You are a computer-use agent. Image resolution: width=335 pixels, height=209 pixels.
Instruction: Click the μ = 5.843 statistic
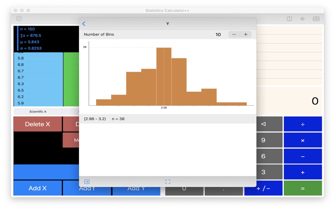30,42
